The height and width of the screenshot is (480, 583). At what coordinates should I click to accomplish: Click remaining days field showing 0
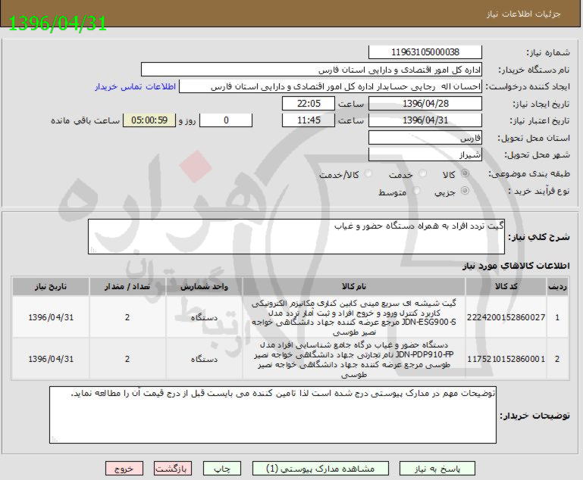(226, 120)
